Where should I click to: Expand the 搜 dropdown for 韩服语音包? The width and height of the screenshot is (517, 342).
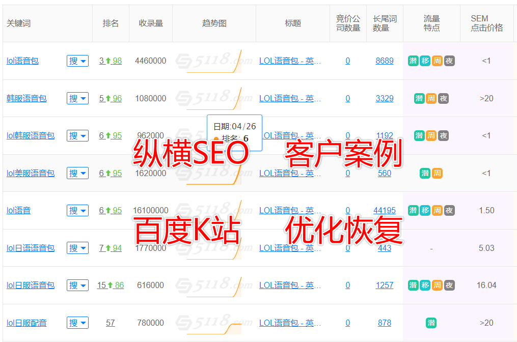77,98
